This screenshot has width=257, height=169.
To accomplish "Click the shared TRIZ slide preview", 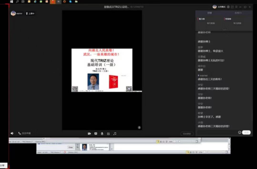I will [x=102, y=70].
